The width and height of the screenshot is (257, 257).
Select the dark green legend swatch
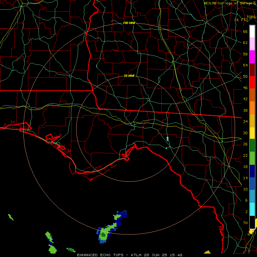pyautogui.click(x=252, y=145)
